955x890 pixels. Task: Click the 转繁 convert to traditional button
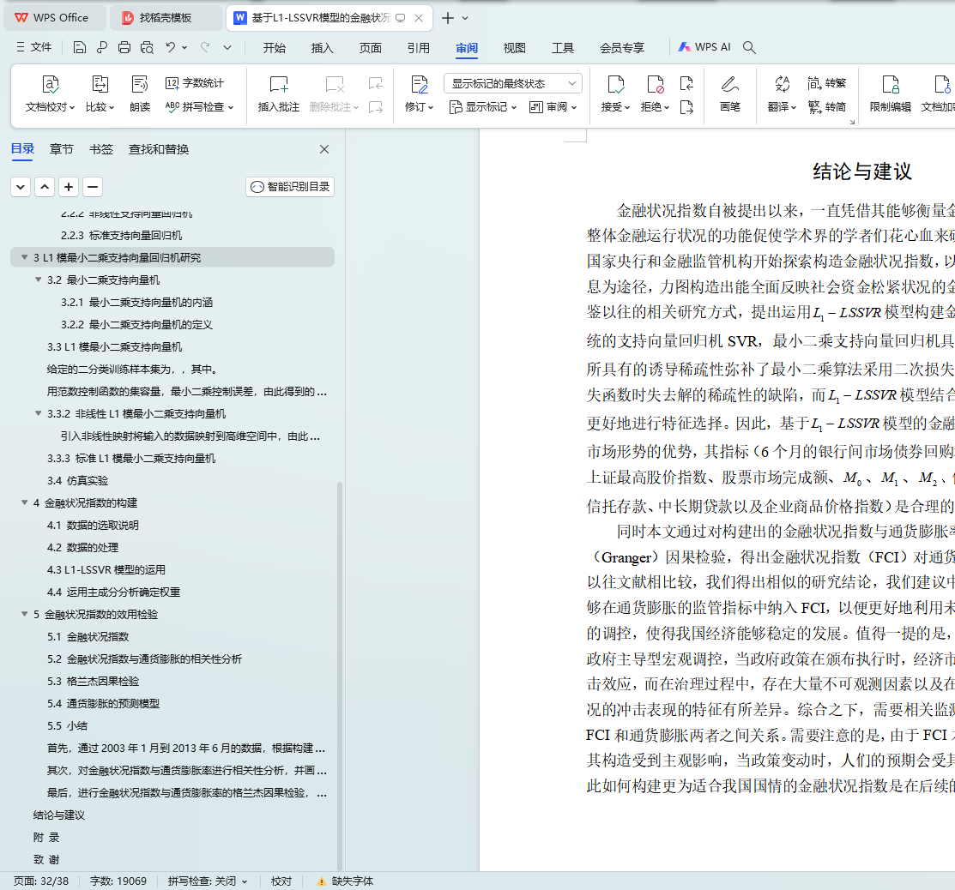click(826, 83)
